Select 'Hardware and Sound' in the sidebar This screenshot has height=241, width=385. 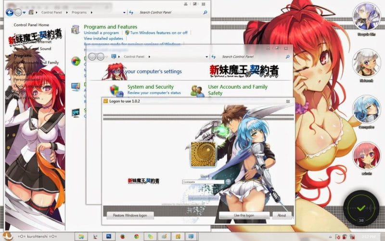coord(32,49)
